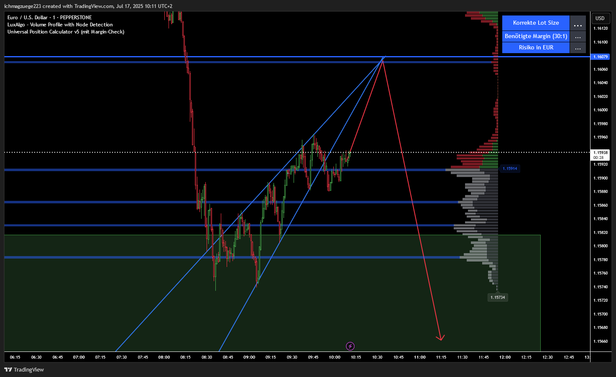The width and height of the screenshot is (616, 377).
Task: Click the 1.15914 volume node label
Action: tap(510, 169)
